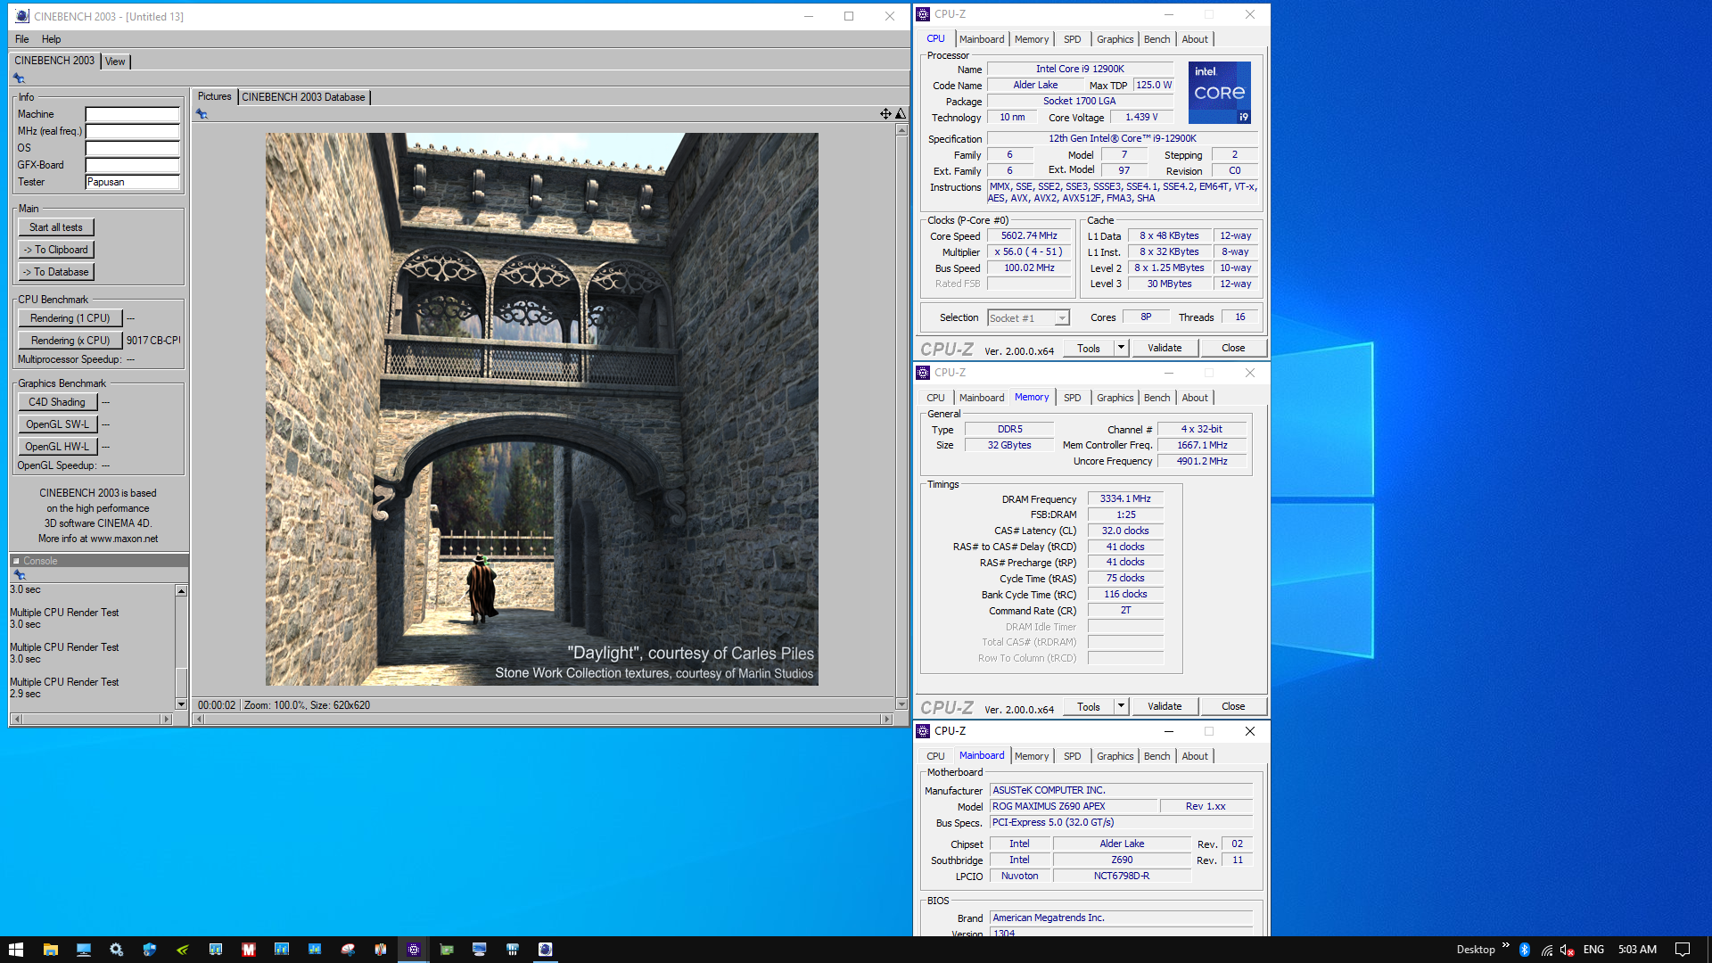Click the console vertical scrollbar down arrow

181,704
